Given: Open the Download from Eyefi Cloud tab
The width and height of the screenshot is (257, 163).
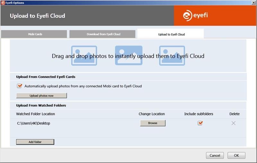Looking at the screenshot, I should tap(102, 34).
